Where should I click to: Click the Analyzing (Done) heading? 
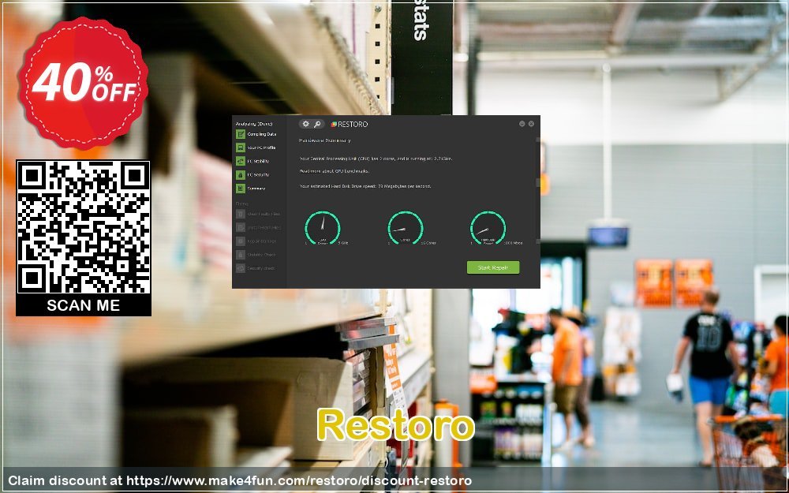click(254, 124)
